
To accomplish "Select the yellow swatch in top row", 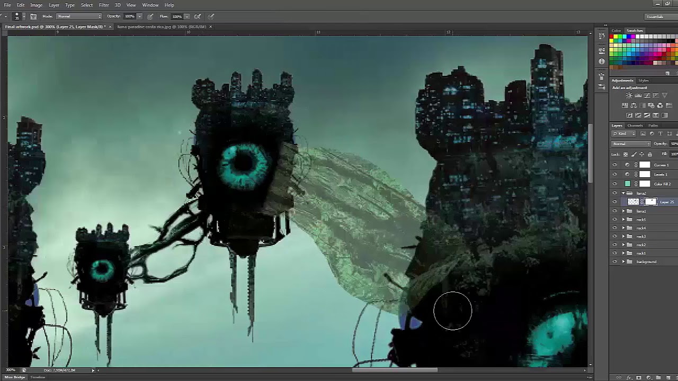I will click(x=615, y=37).
